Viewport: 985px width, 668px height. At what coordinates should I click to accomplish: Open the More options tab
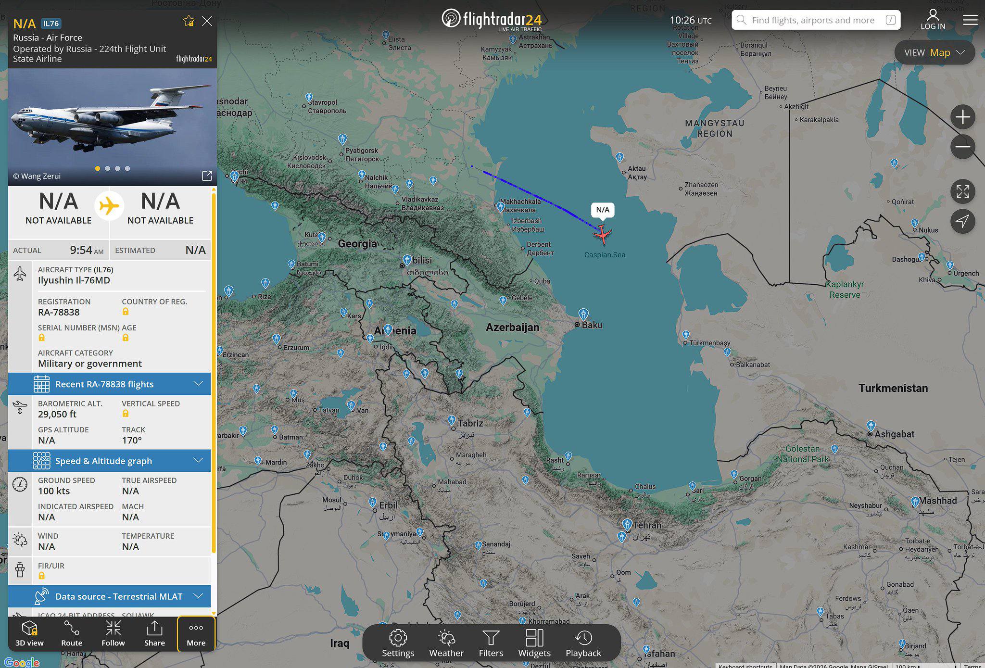196,633
